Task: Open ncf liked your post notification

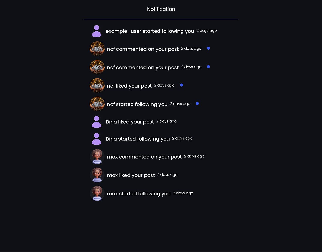Action: (129, 86)
